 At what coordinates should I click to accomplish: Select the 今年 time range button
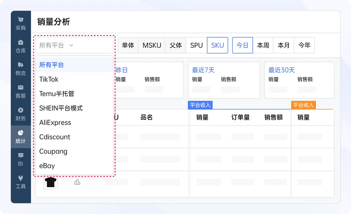pos(304,45)
